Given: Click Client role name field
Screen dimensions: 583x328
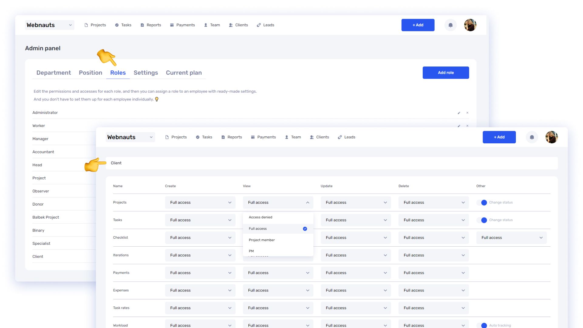Looking at the screenshot, I should 332,163.
